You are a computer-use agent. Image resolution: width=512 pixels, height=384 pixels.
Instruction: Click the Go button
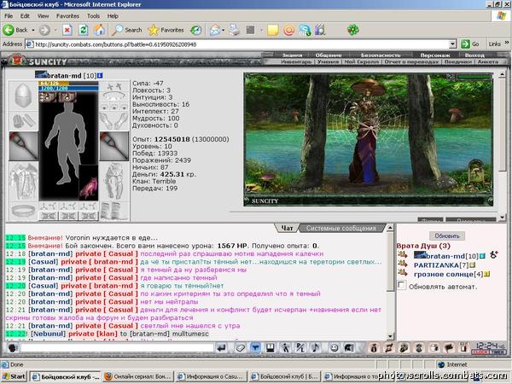470,44
